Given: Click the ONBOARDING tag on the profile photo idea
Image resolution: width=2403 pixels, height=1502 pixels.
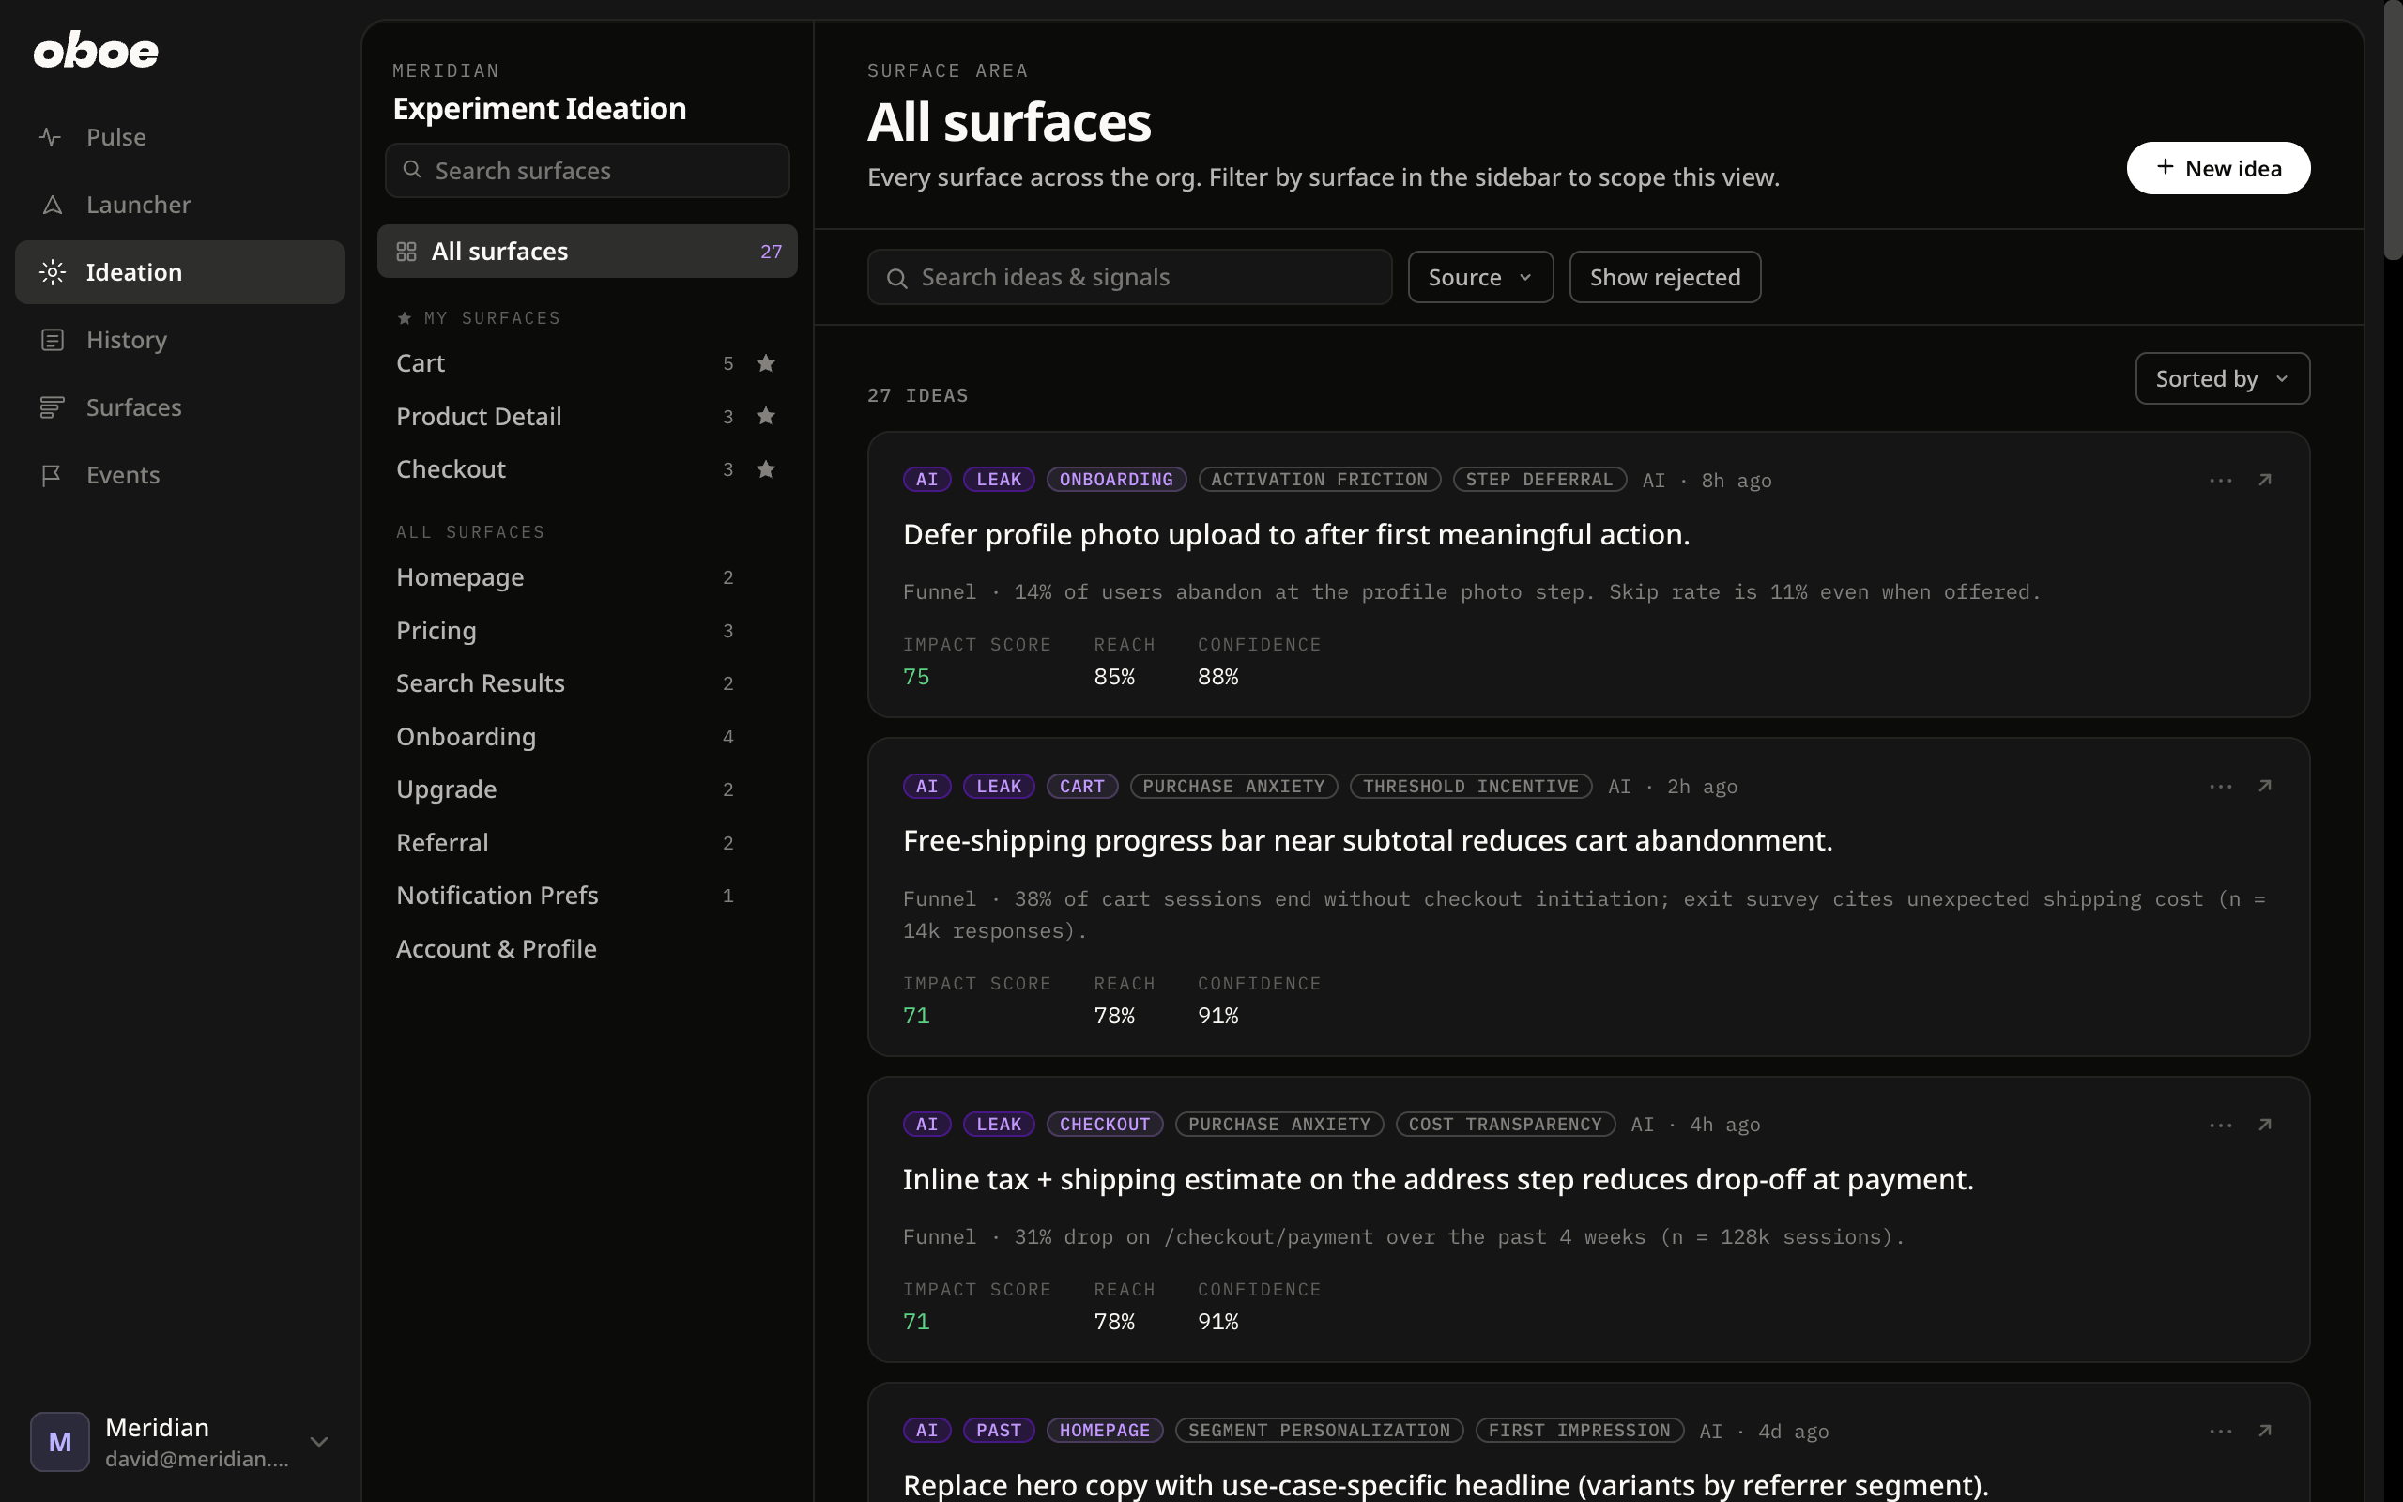Looking at the screenshot, I should [1116, 480].
